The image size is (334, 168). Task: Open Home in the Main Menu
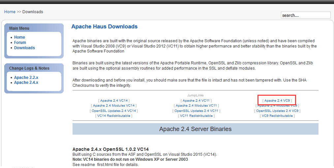click(19, 37)
